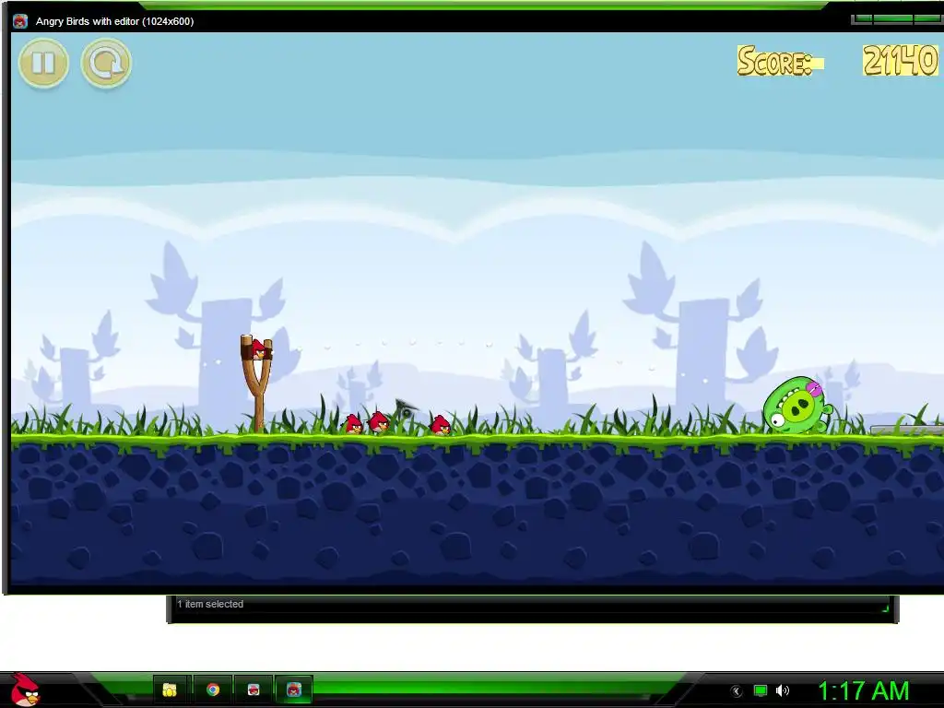Screen dimensions: 944x708
Task: Restart the level with the reload button
Action: (107, 63)
